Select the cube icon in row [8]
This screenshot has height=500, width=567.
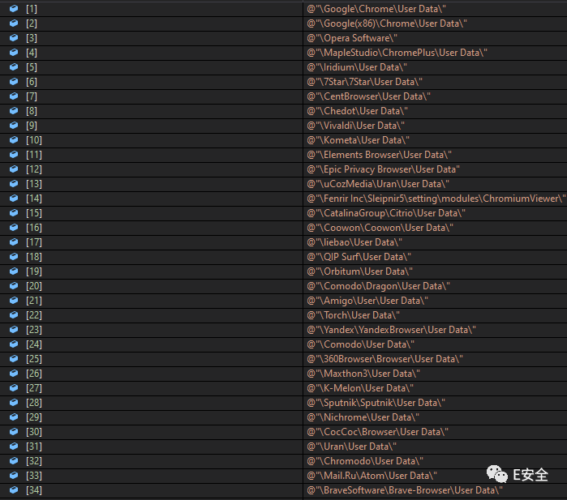click(14, 110)
